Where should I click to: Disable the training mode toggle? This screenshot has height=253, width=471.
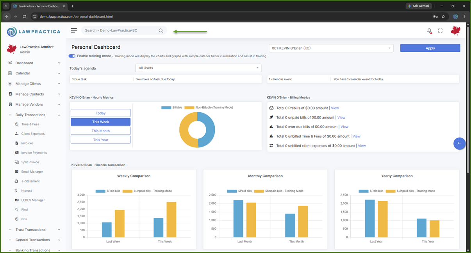click(x=72, y=56)
